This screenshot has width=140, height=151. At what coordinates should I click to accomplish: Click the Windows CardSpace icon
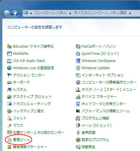coord(78,61)
